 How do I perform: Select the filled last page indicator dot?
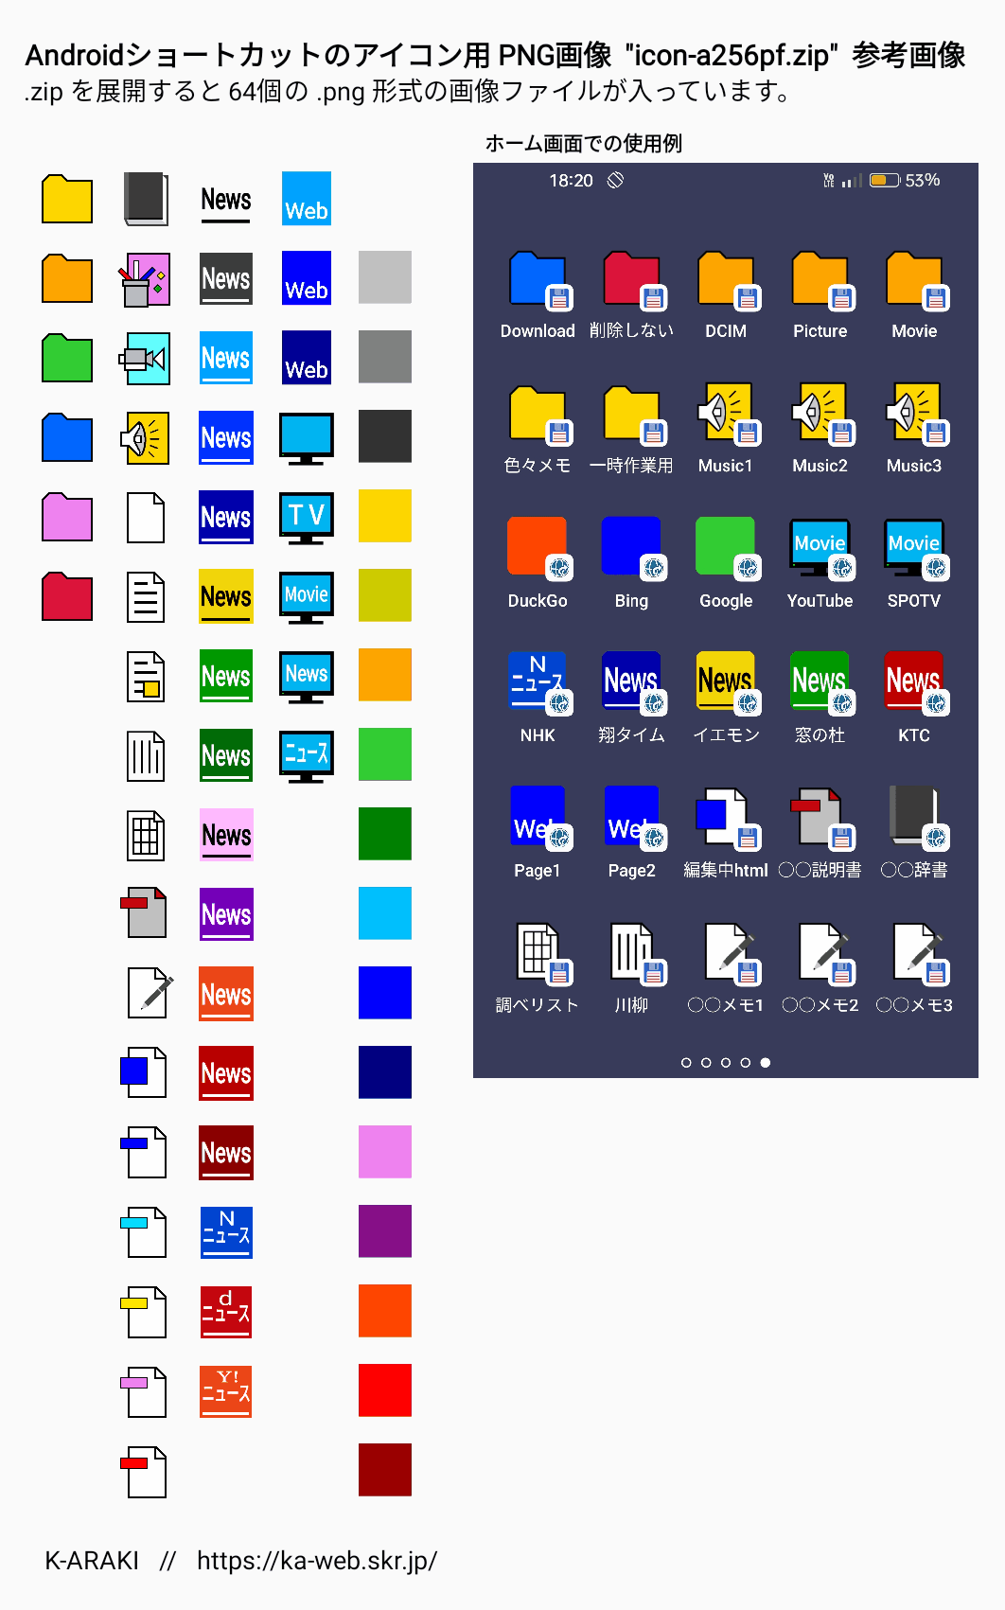766,1063
